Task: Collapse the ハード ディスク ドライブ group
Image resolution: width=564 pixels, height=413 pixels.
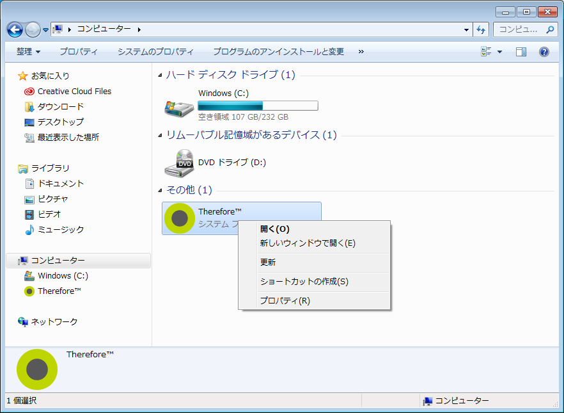Action: [160, 76]
